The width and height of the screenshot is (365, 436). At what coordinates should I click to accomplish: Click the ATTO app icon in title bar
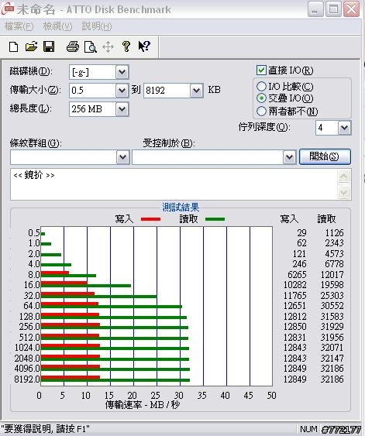pyautogui.click(x=8, y=9)
